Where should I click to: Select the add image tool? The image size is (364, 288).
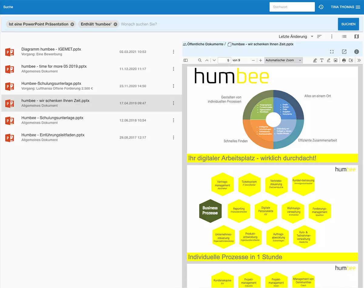pos(335,60)
